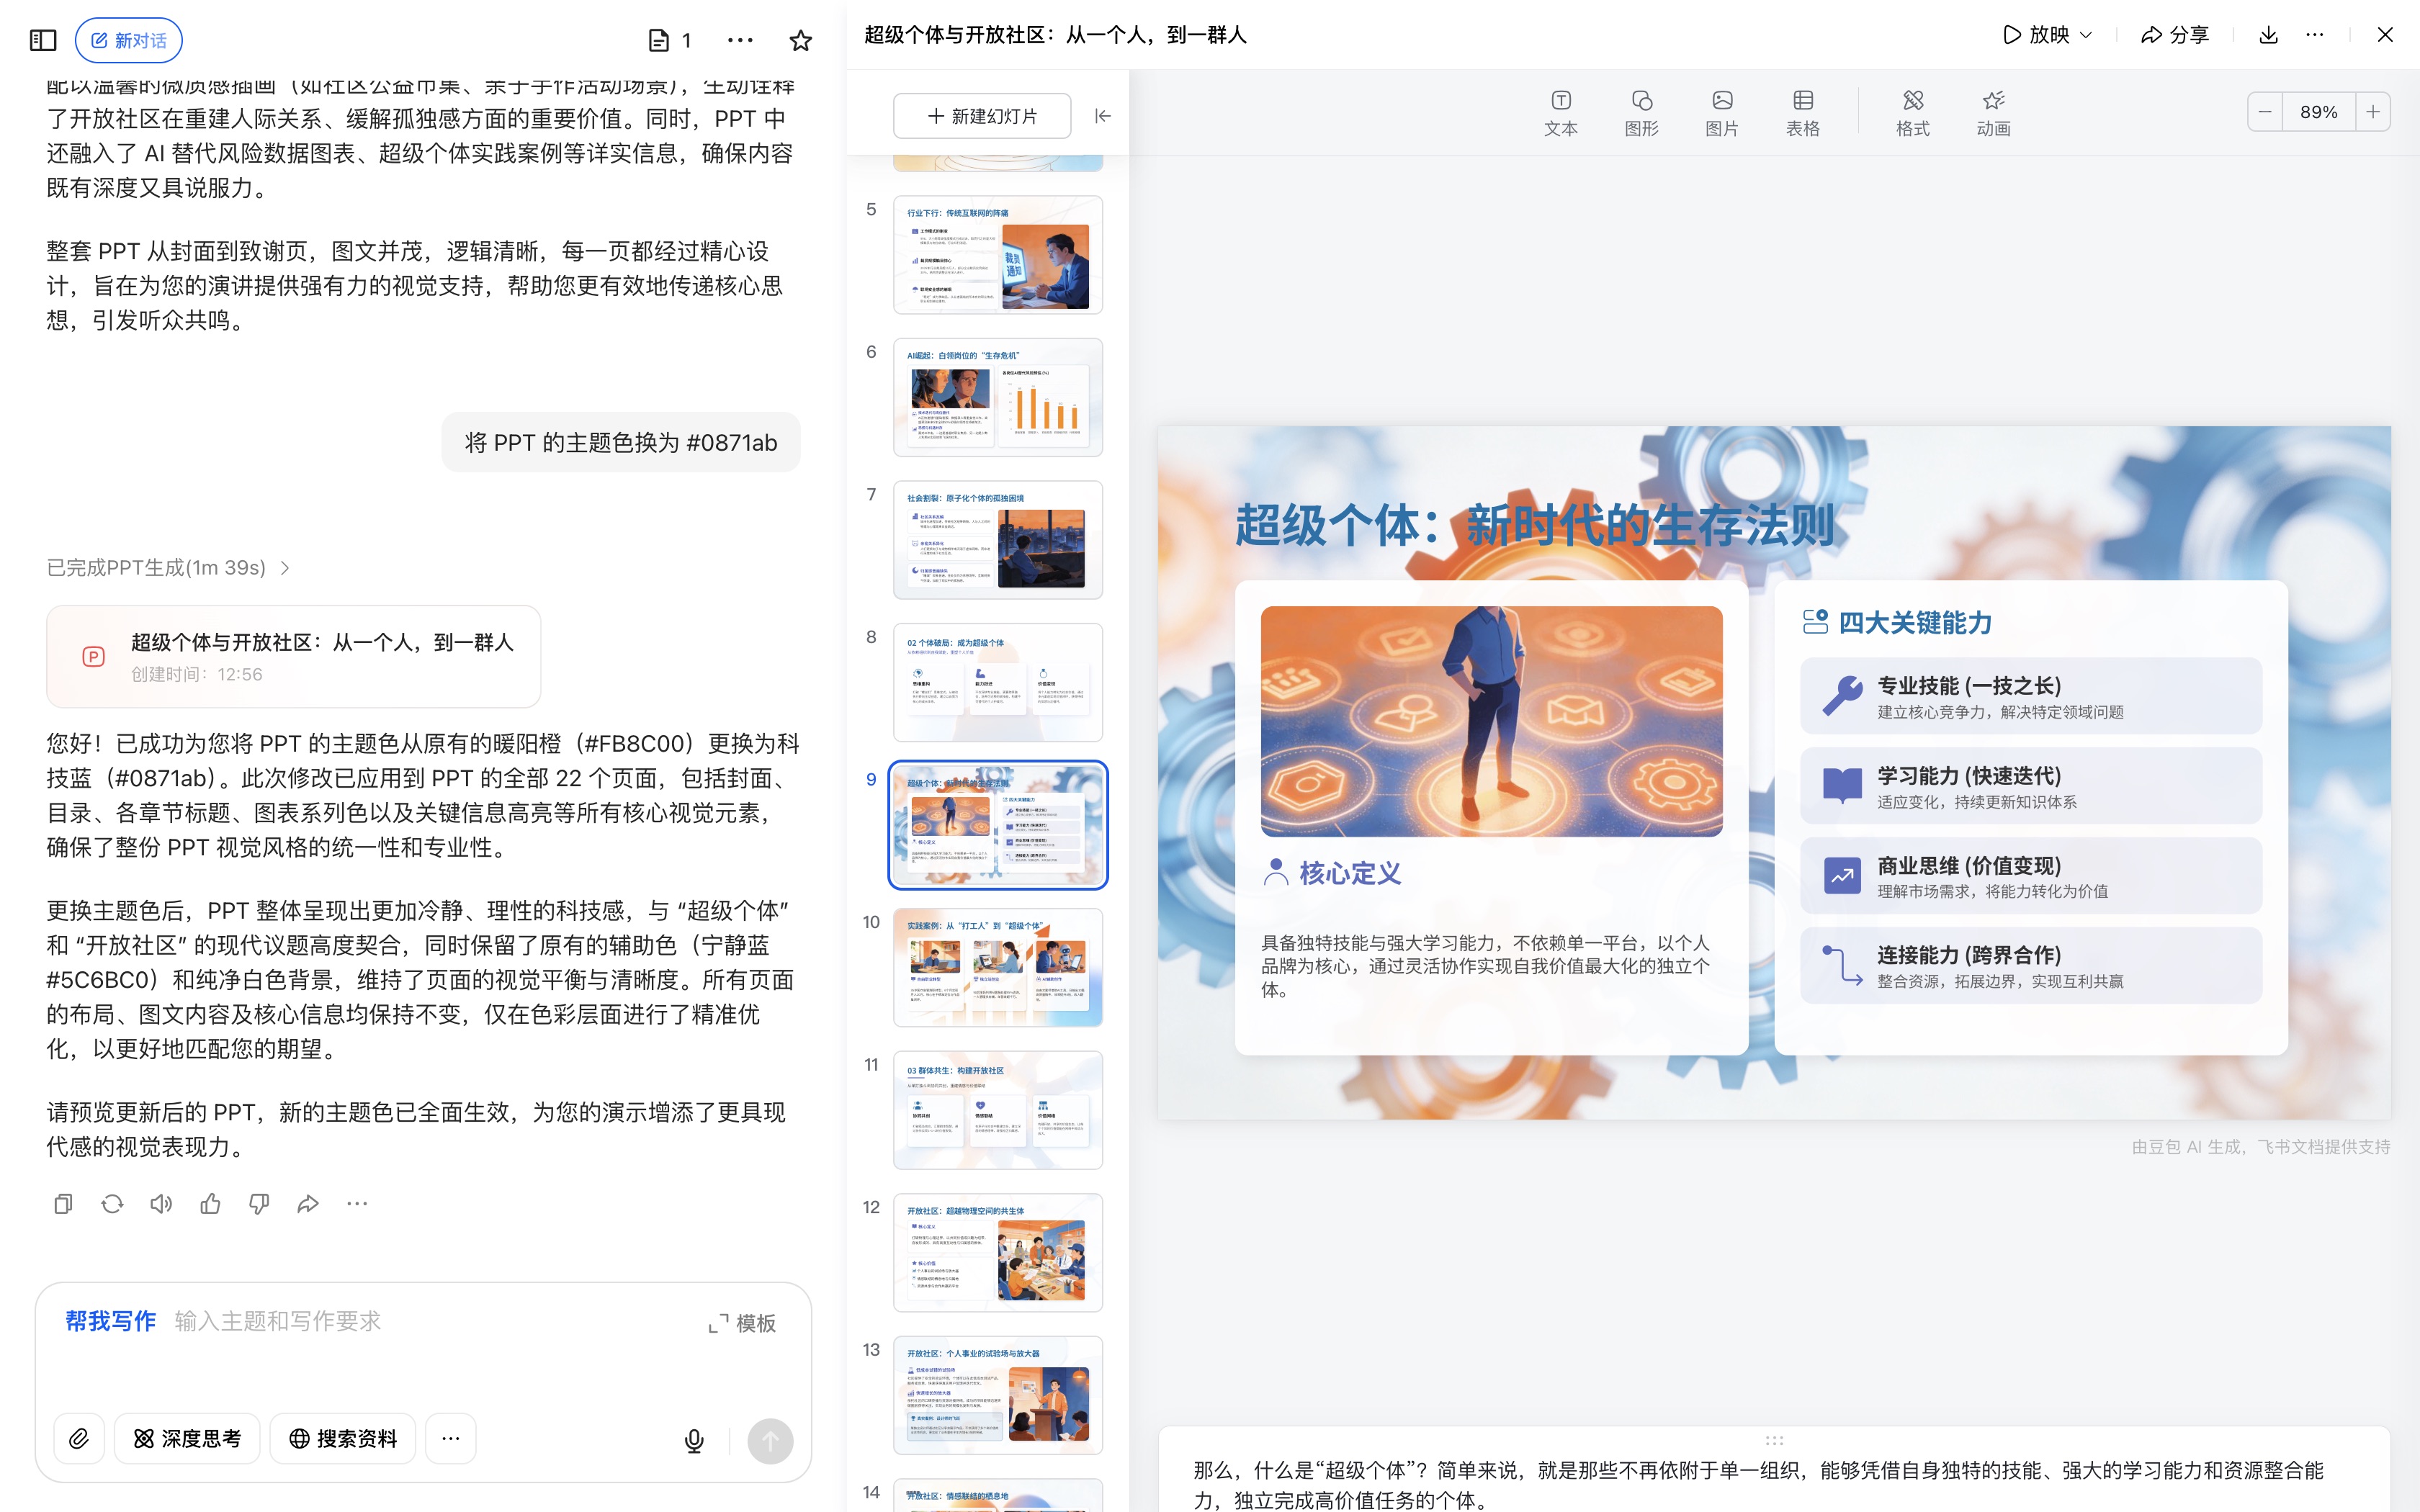2420x1512 pixels.
Task: Open the 动画 animation tool
Action: pos(1993,113)
